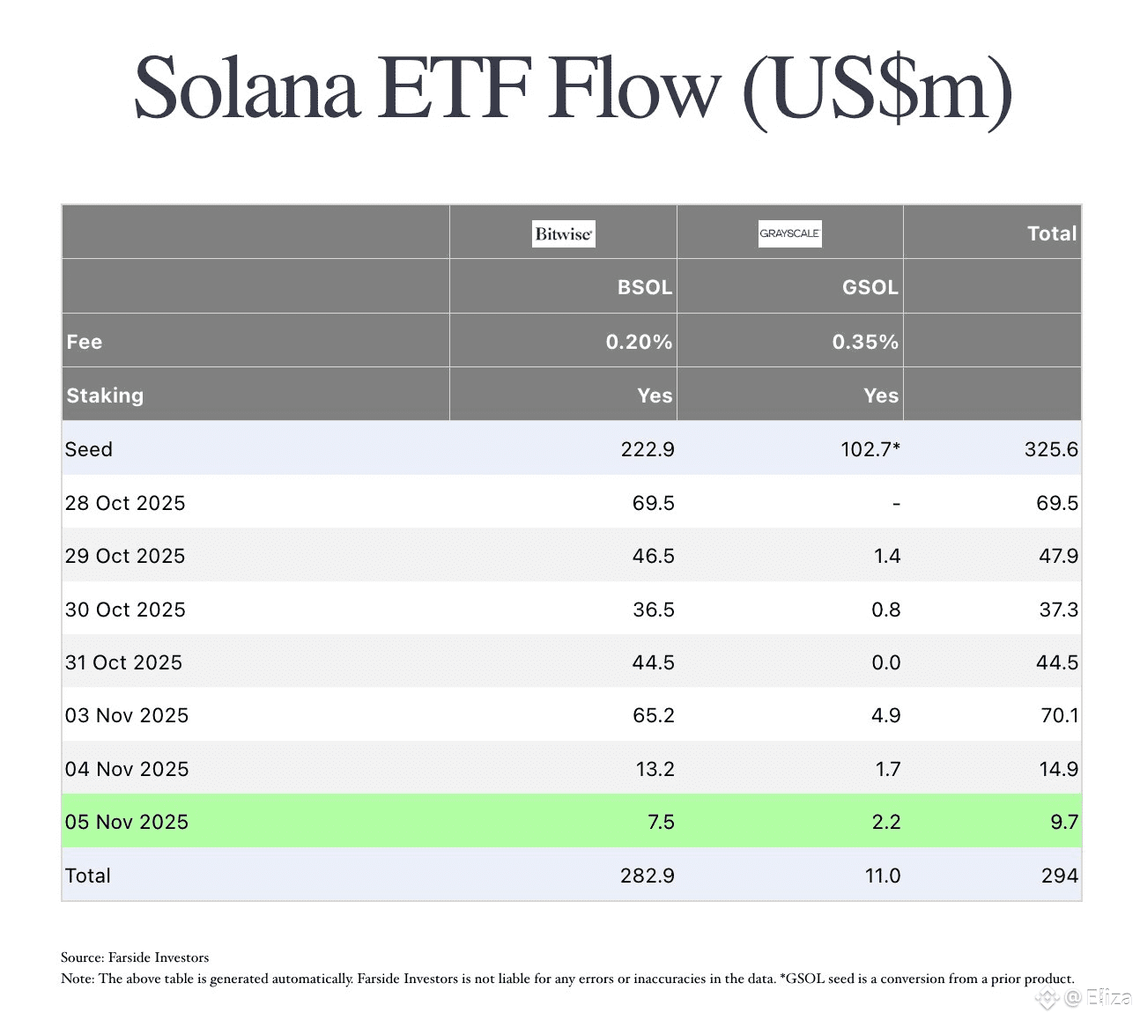Click the Bitwise logo in the header

tap(564, 233)
